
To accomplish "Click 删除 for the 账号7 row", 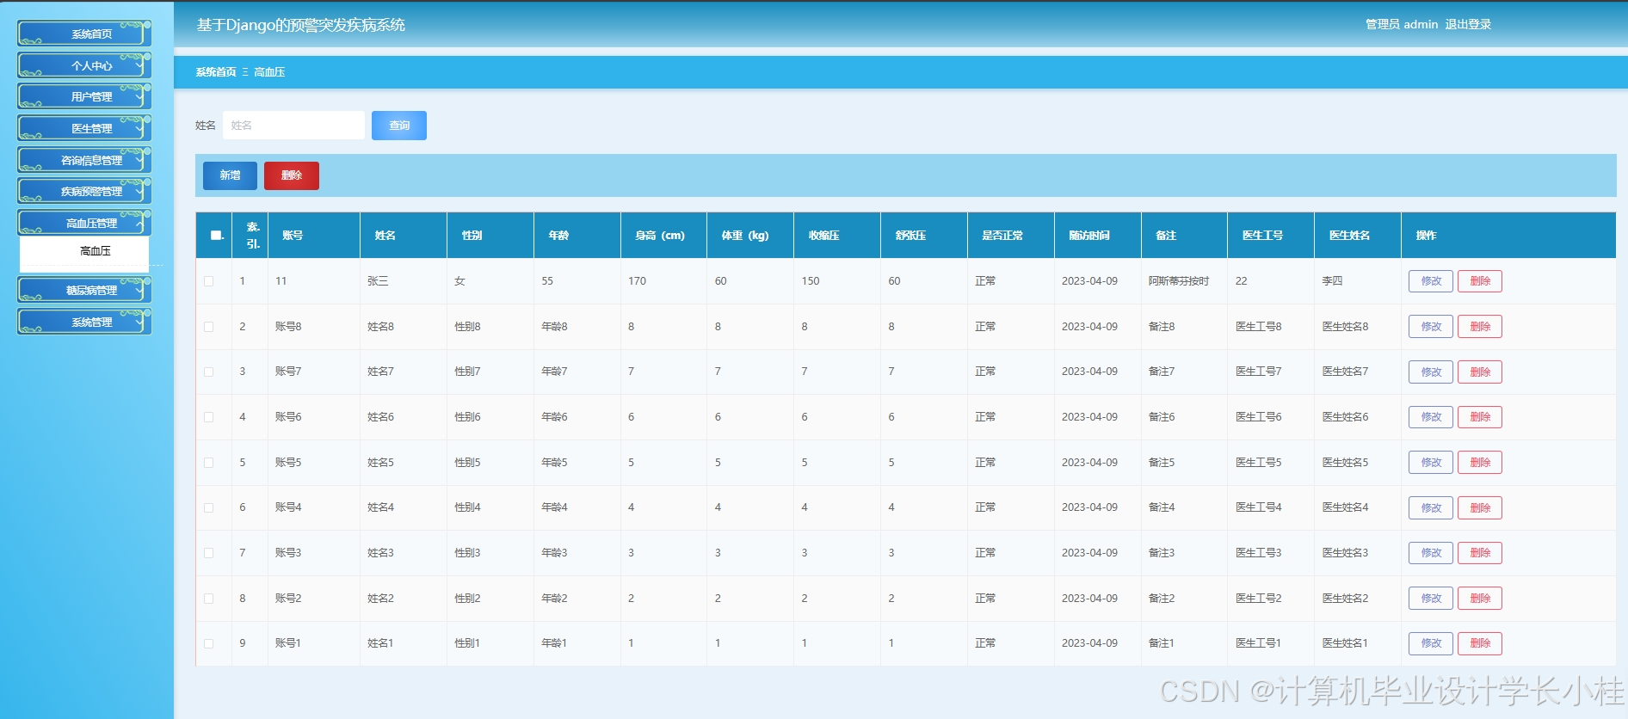I will (x=1480, y=372).
